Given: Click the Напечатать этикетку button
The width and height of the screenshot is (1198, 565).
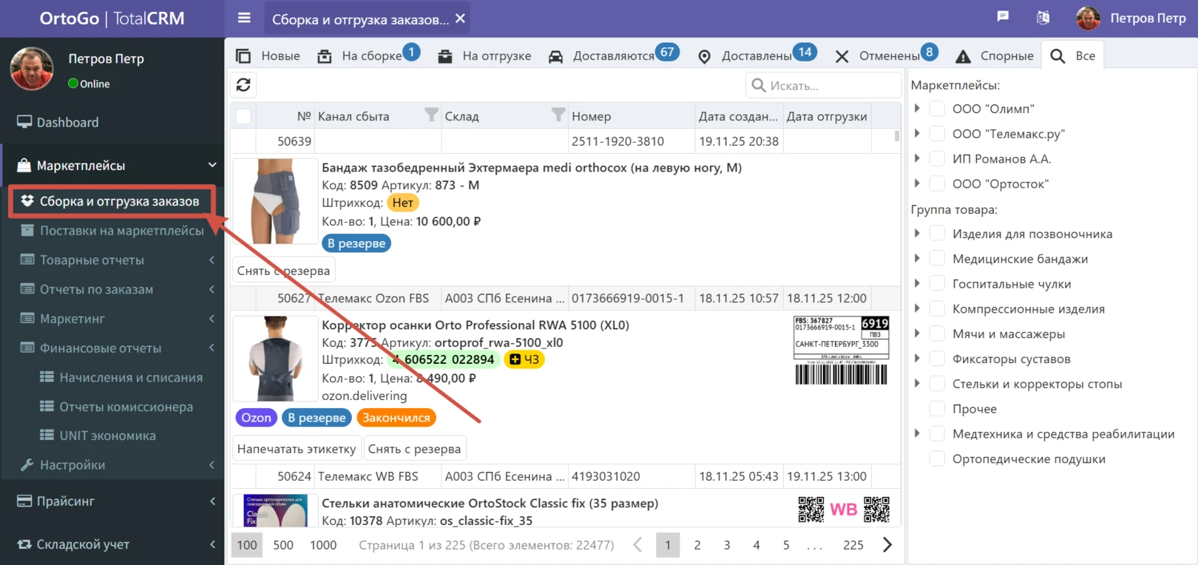Looking at the screenshot, I should [297, 449].
